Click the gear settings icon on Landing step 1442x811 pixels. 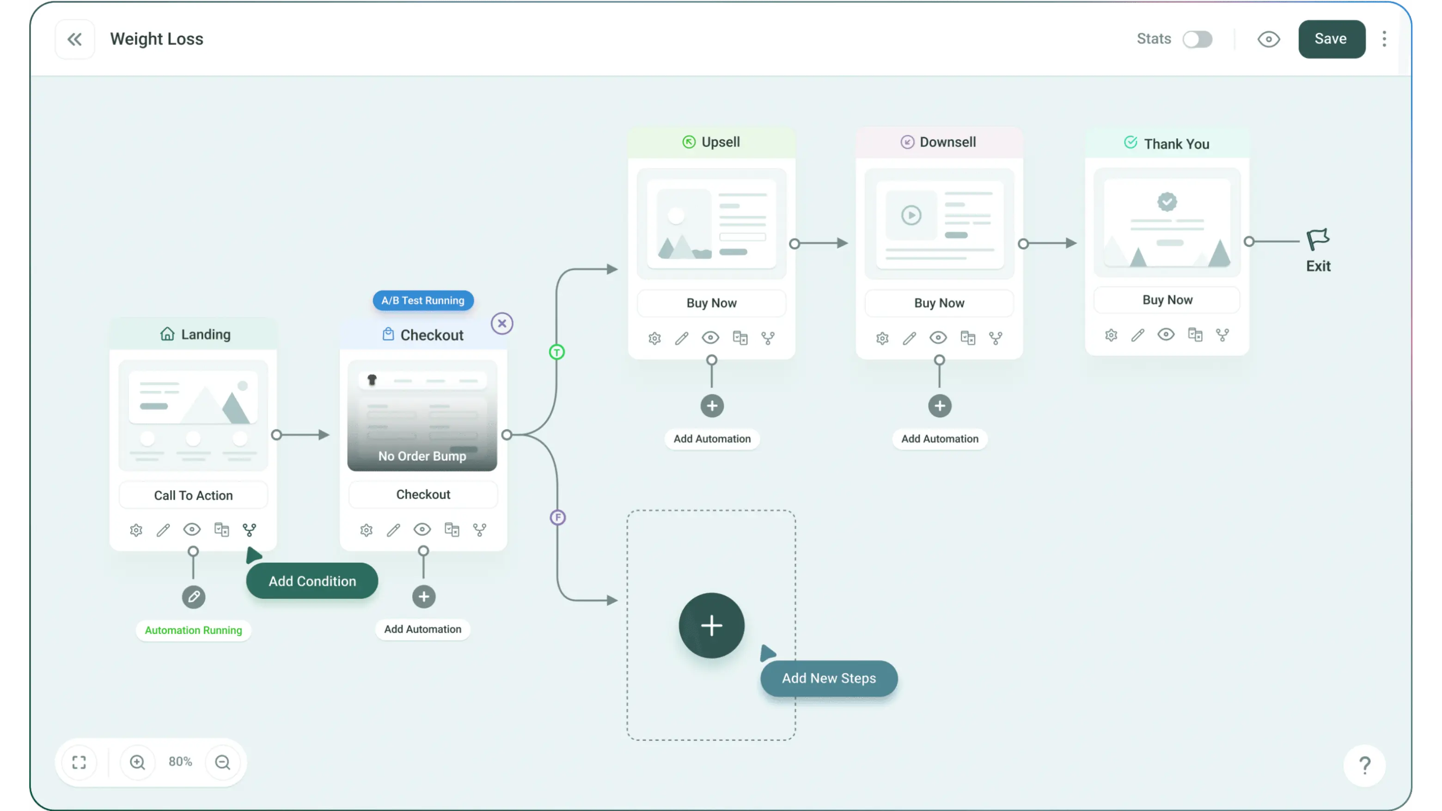pos(136,530)
